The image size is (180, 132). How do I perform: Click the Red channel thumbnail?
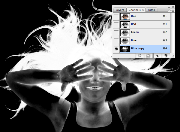[x=125, y=25]
